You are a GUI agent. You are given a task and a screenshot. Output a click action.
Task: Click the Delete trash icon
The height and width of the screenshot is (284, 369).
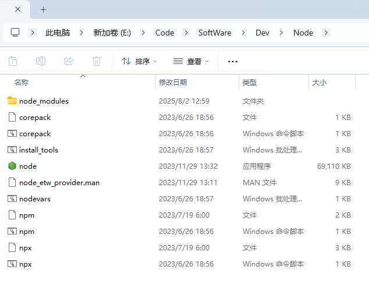tap(97, 62)
